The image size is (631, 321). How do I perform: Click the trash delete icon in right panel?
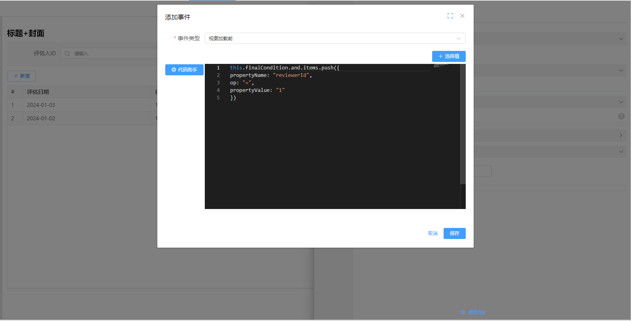point(621,116)
